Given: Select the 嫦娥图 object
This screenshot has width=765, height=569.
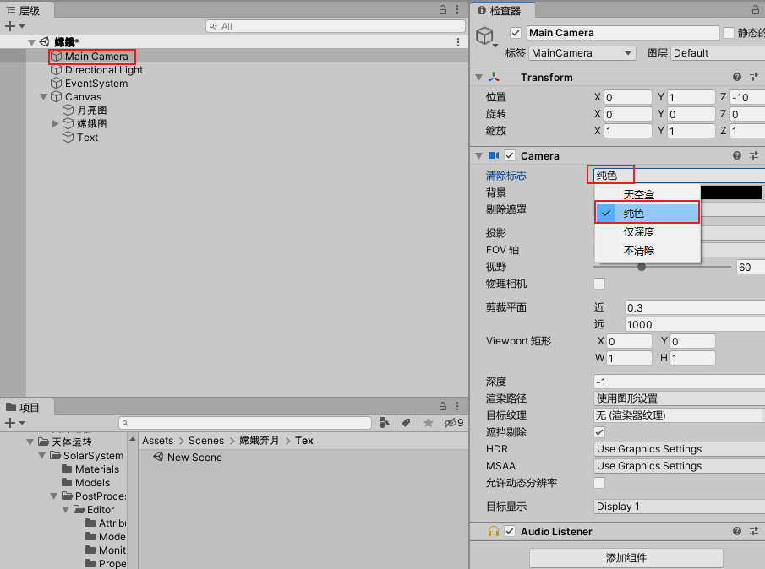Looking at the screenshot, I should (92, 124).
